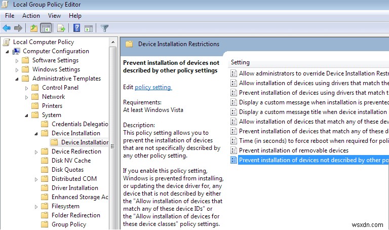Click icon beside Display a custom message title
This screenshot has height=230, width=389.
click(234, 112)
